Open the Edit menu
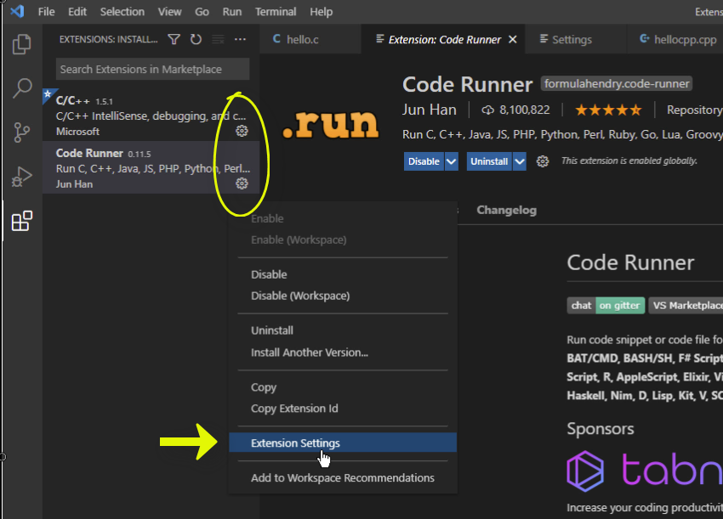 [x=77, y=12]
